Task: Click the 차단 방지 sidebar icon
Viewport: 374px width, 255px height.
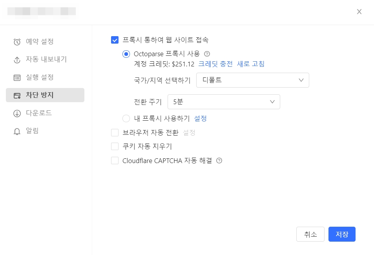Action: click(17, 95)
